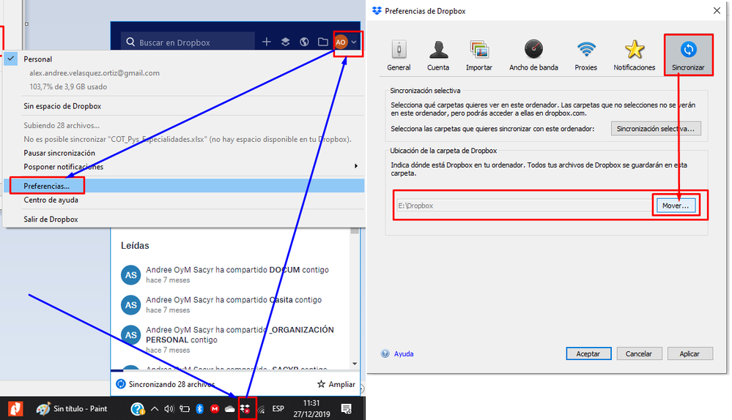The height and width of the screenshot is (420, 732).
Task: Select Pausar sincronización menu item
Action: [59, 154]
